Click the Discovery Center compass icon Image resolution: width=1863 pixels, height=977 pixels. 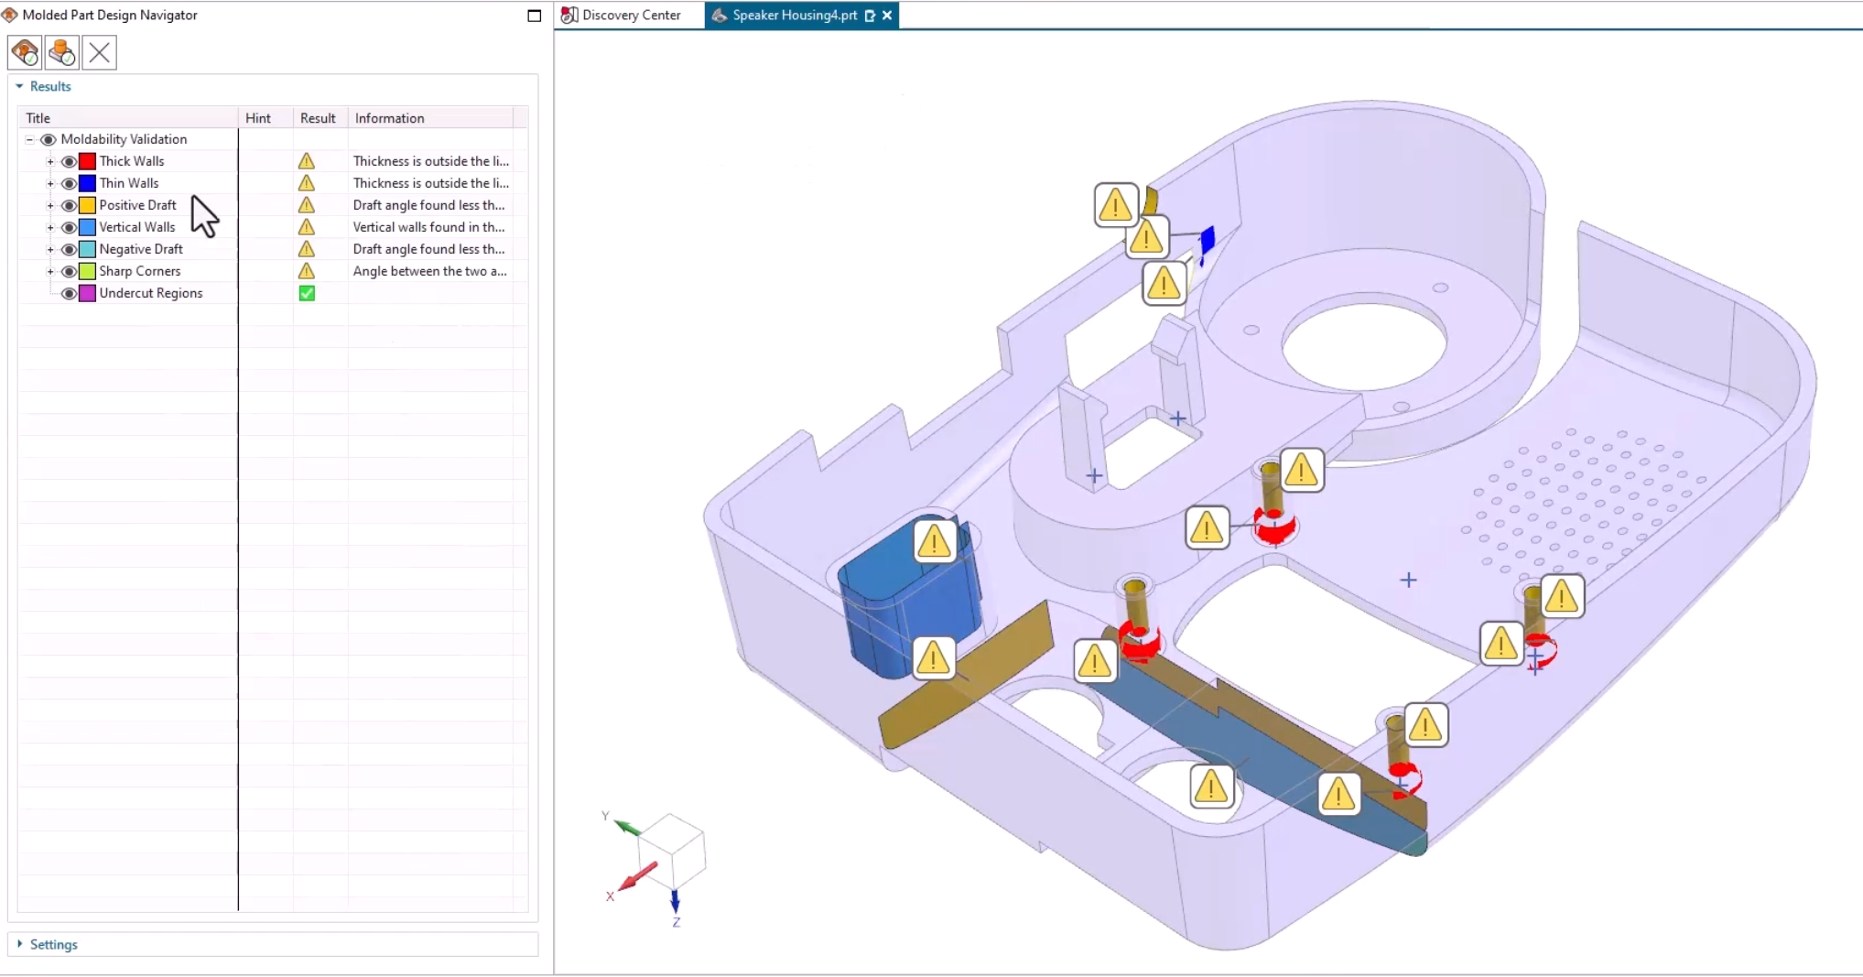click(568, 15)
